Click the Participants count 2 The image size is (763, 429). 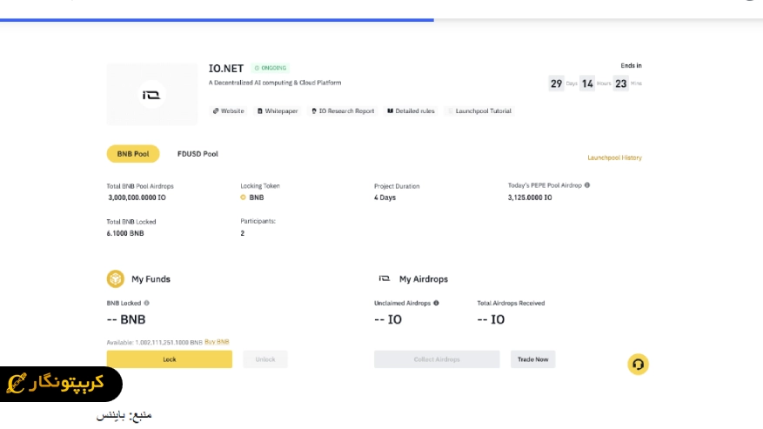tap(243, 233)
